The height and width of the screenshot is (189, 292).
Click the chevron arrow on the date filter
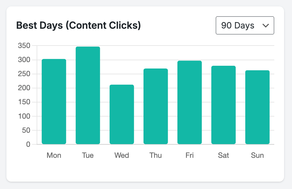click(265, 25)
